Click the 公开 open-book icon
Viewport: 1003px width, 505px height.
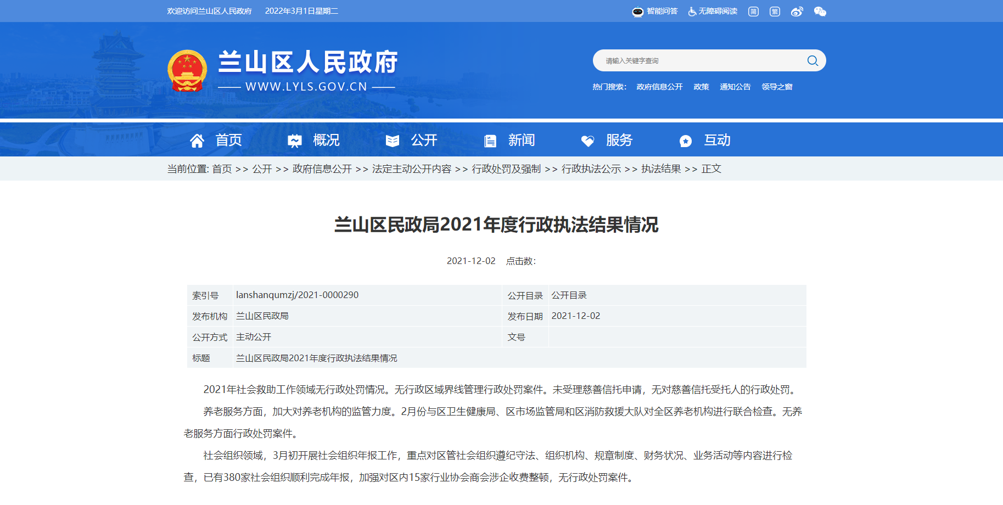(393, 141)
